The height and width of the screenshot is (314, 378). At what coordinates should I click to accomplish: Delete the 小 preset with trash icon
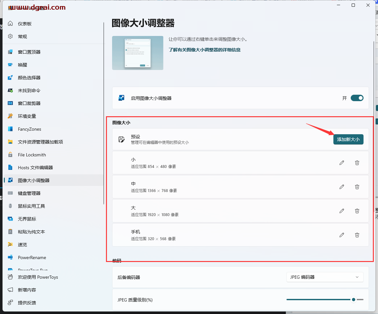(x=357, y=163)
